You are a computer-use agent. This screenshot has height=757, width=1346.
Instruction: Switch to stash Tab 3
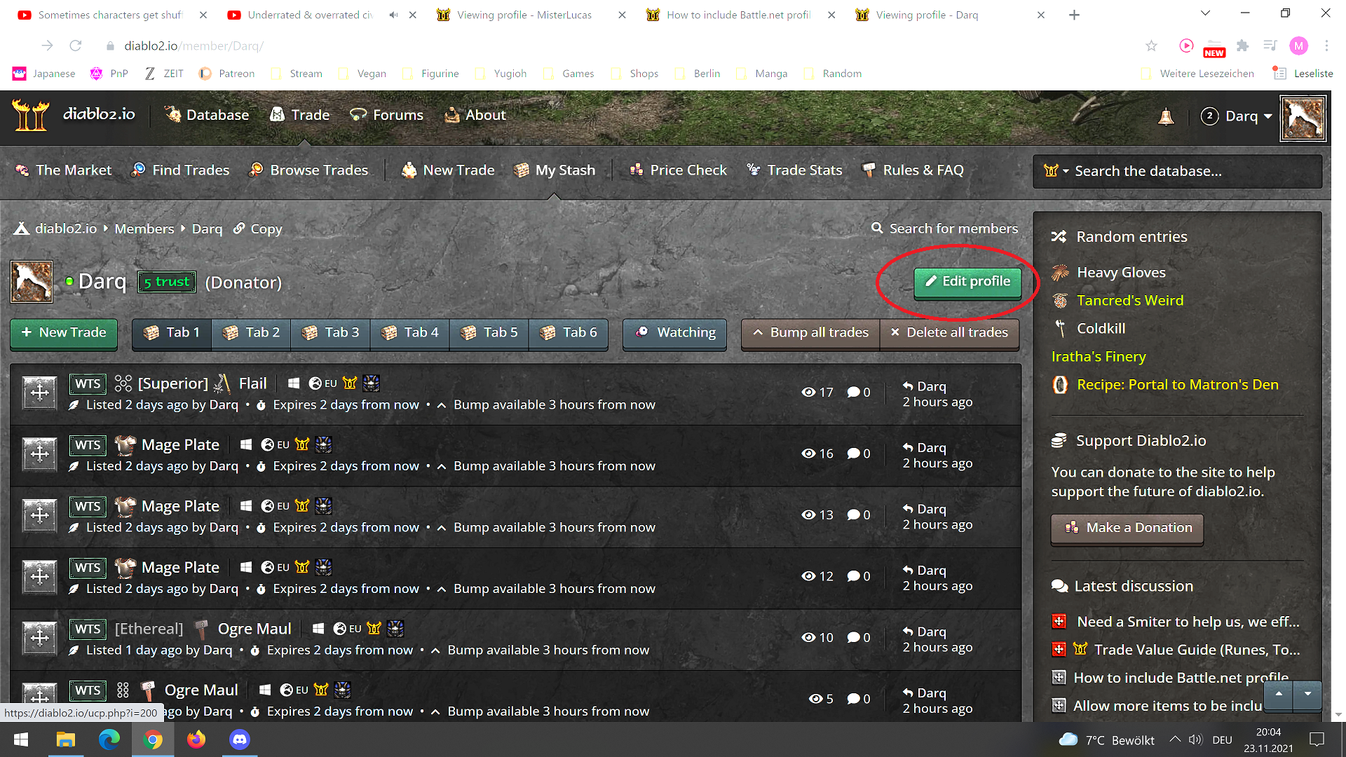tap(330, 333)
